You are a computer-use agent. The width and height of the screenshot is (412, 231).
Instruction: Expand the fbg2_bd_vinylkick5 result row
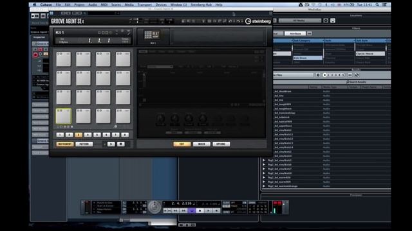pyautogui.click(x=264, y=160)
